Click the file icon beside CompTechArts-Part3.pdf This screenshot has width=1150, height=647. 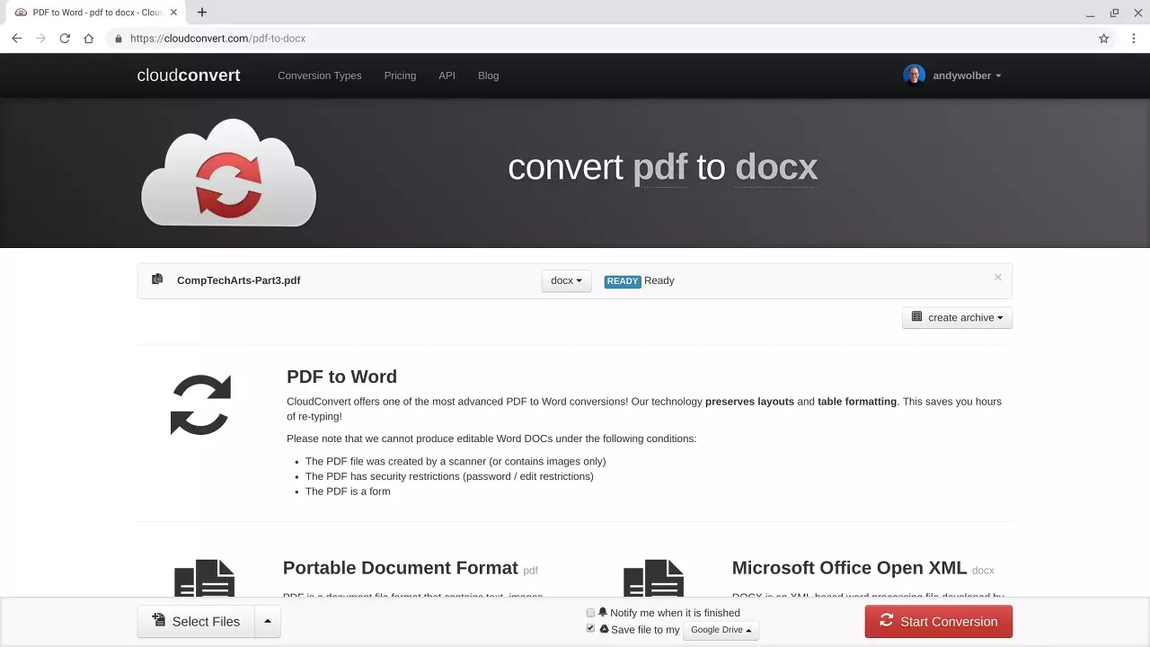157,279
